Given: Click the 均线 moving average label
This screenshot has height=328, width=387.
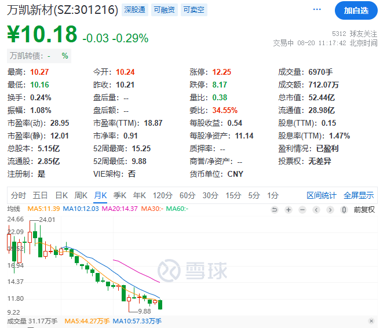Looking at the screenshot, I should pyautogui.click(x=13, y=209).
